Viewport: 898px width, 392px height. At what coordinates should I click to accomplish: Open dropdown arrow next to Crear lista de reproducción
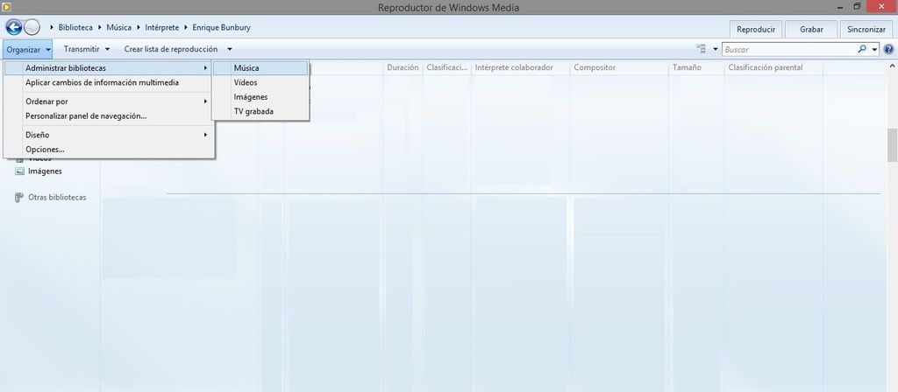click(x=229, y=49)
